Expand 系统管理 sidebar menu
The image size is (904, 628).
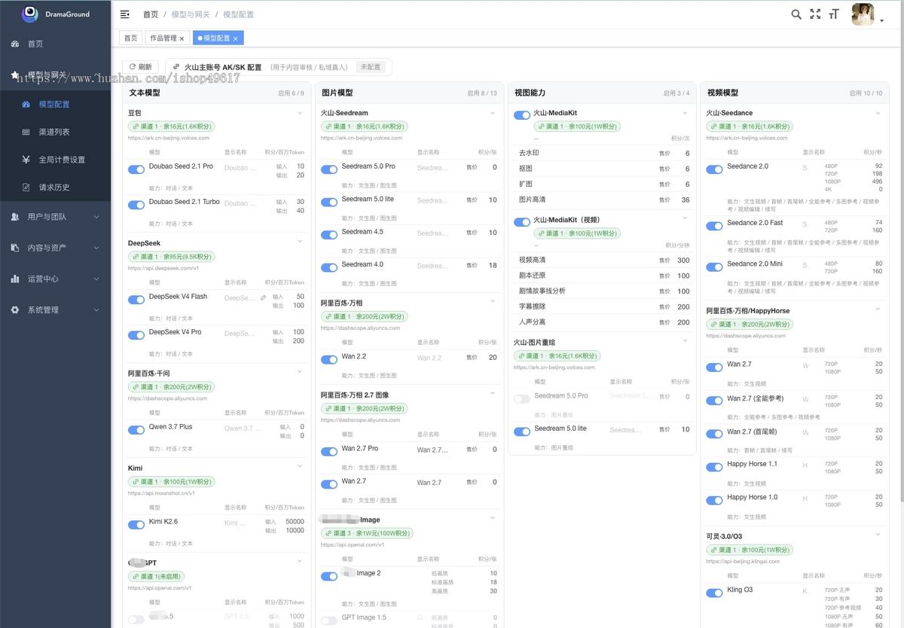click(x=55, y=309)
